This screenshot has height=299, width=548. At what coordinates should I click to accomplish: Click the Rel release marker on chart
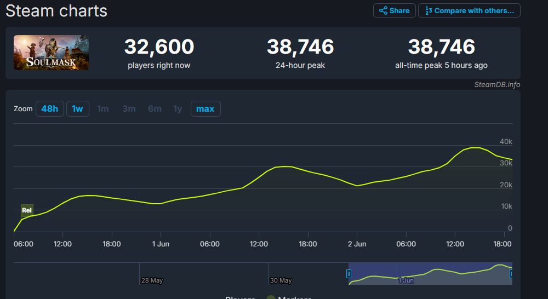point(27,210)
